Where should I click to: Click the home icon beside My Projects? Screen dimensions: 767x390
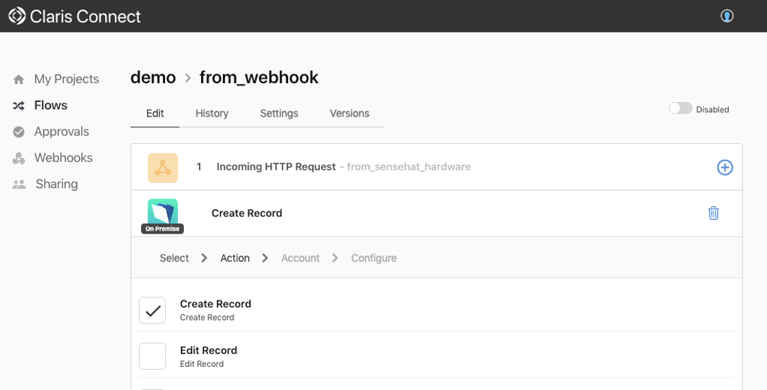[19, 80]
